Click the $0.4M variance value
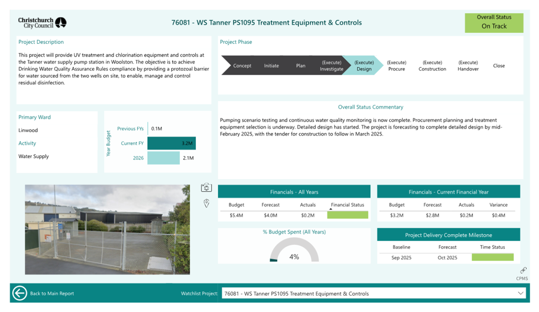The height and width of the screenshot is (312, 539). tap(498, 215)
